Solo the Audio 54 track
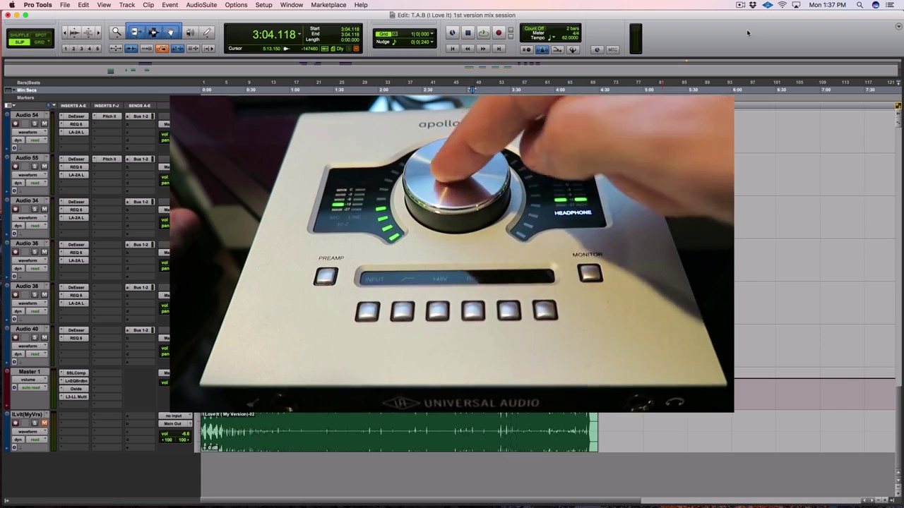Image resolution: width=904 pixels, height=508 pixels. [x=35, y=123]
